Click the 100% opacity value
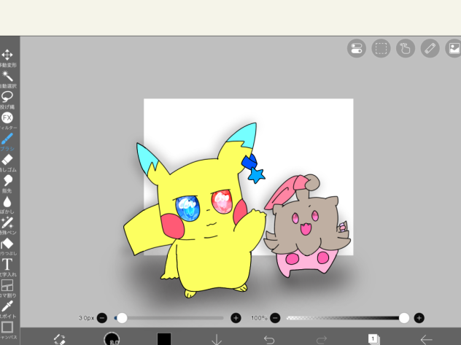Image resolution: width=461 pixels, height=345 pixels. pyautogui.click(x=259, y=318)
